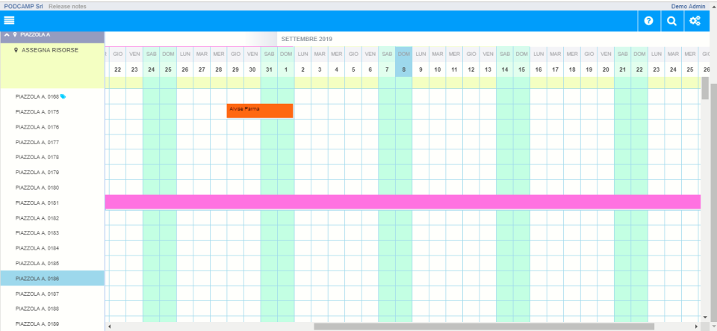The height and width of the screenshot is (331, 717).
Task: Select date column GIO 19
Action: tap(589, 62)
